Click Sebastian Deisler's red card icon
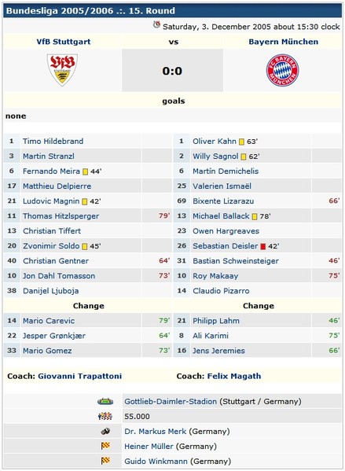 263,246
